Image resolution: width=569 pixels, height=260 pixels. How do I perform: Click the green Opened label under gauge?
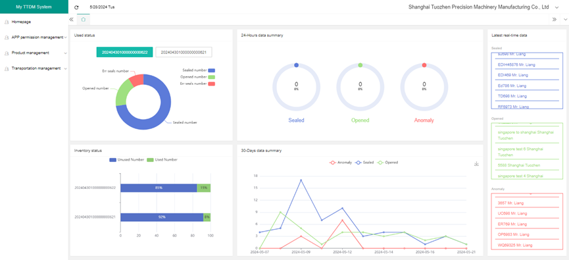point(360,120)
